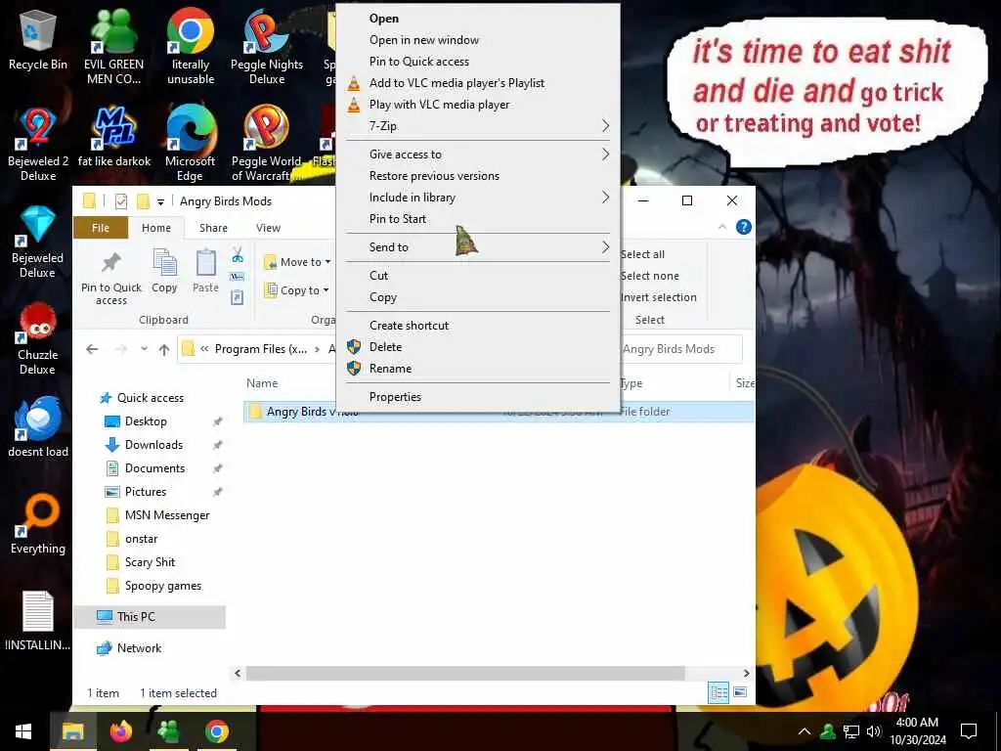Open the File ribbon tab
The image size is (1001, 751).
(101, 228)
